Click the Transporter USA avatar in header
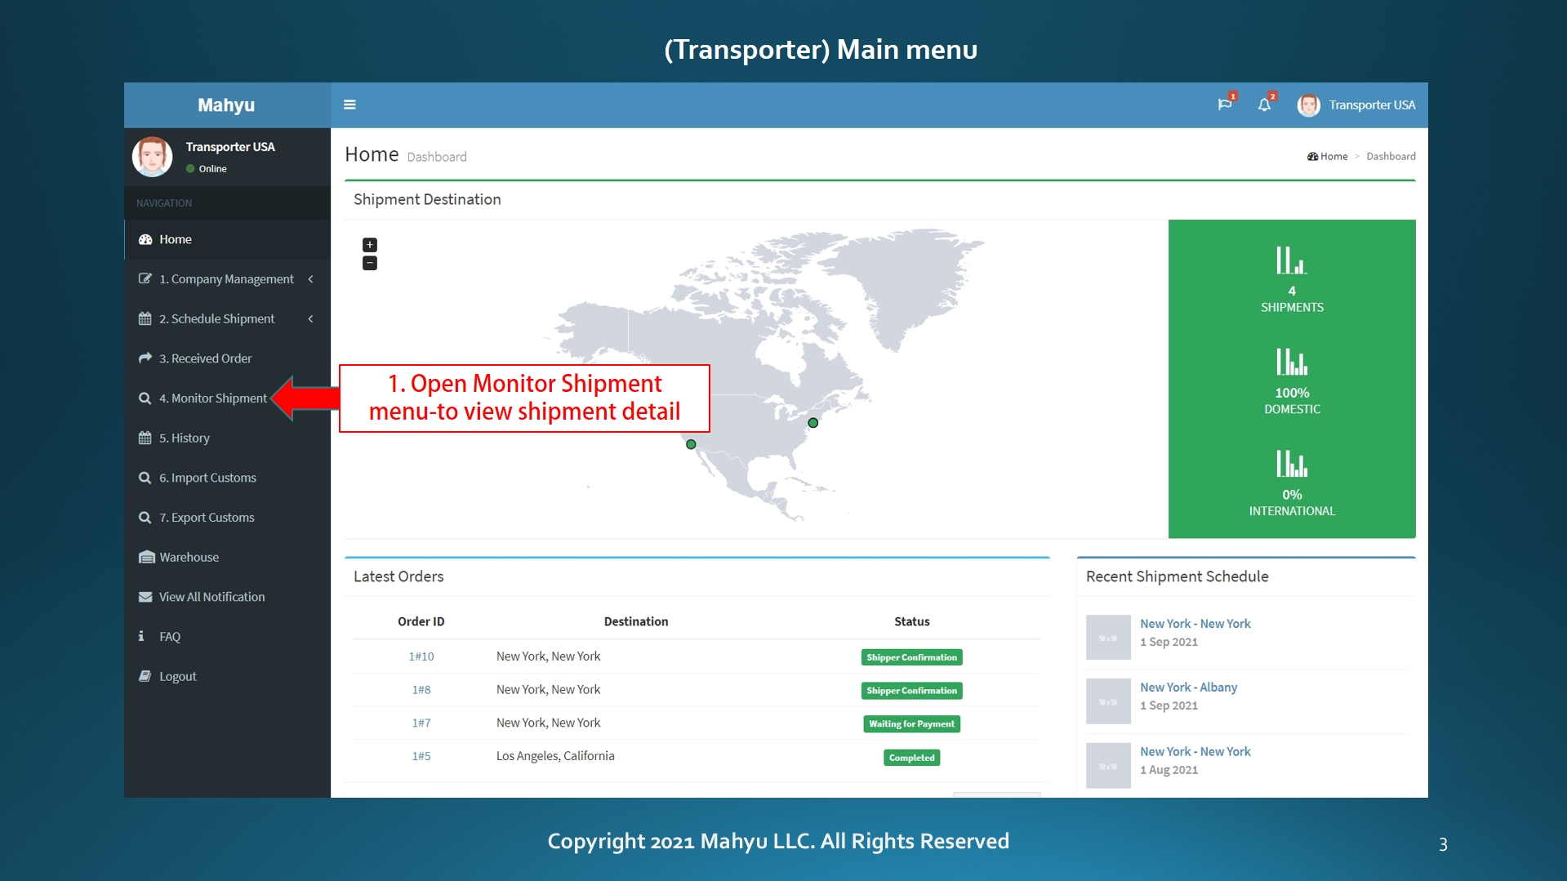 tap(1308, 105)
